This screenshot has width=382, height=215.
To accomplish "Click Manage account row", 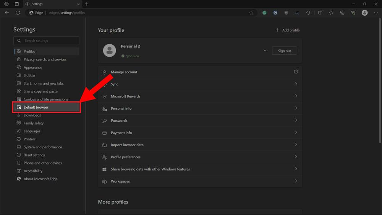I will click(x=200, y=72).
